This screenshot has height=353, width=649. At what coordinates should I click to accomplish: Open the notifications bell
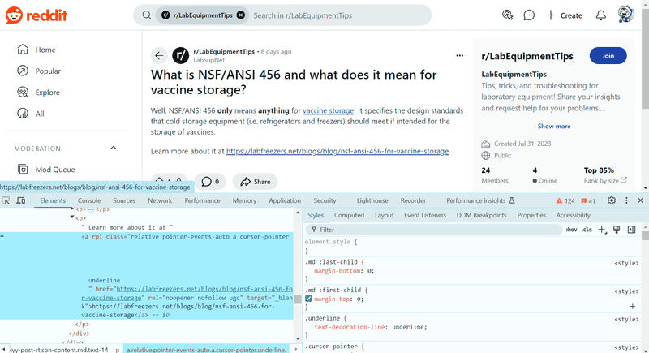[x=600, y=15]
